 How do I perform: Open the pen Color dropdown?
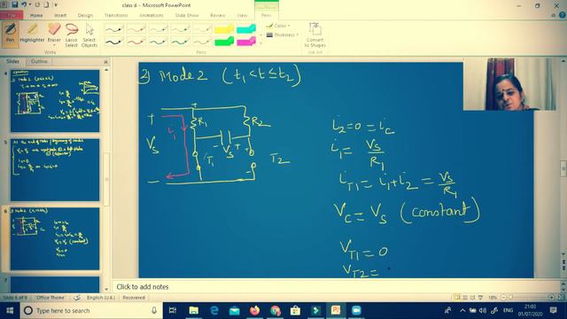click(x=278, y=26)
